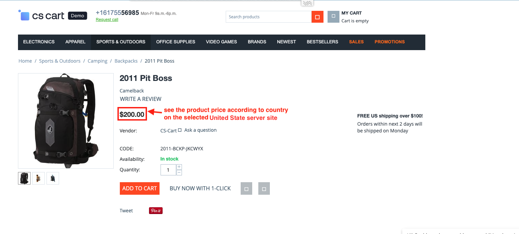Open the Sports & Outdoors menu

(x=121, y=42)
